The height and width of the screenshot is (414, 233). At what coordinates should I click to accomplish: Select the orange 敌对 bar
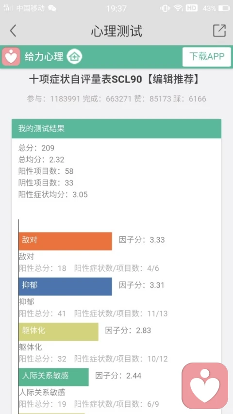tap(65, 241)
